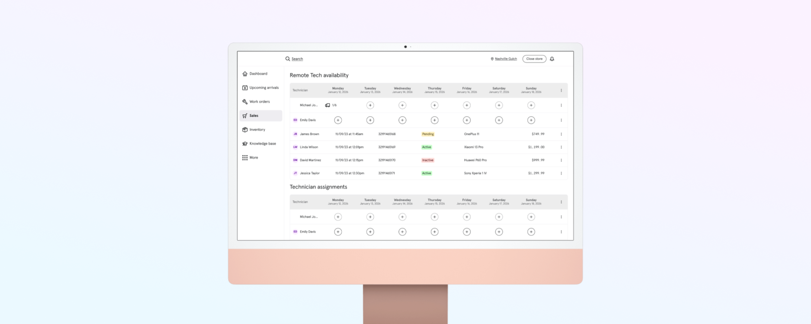Open Technician assignments header options menu
This screenshot has height=324, width=811.
tap(561, 202)
